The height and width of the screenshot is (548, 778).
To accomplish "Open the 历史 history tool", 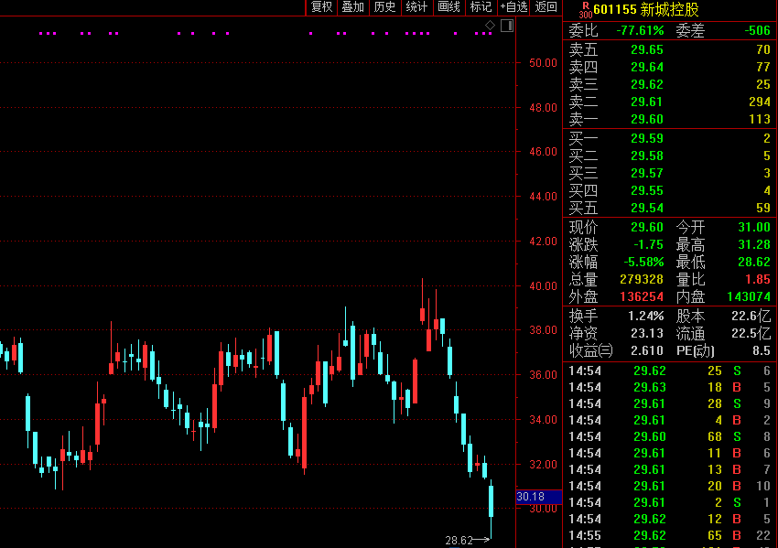I will 384,7.
